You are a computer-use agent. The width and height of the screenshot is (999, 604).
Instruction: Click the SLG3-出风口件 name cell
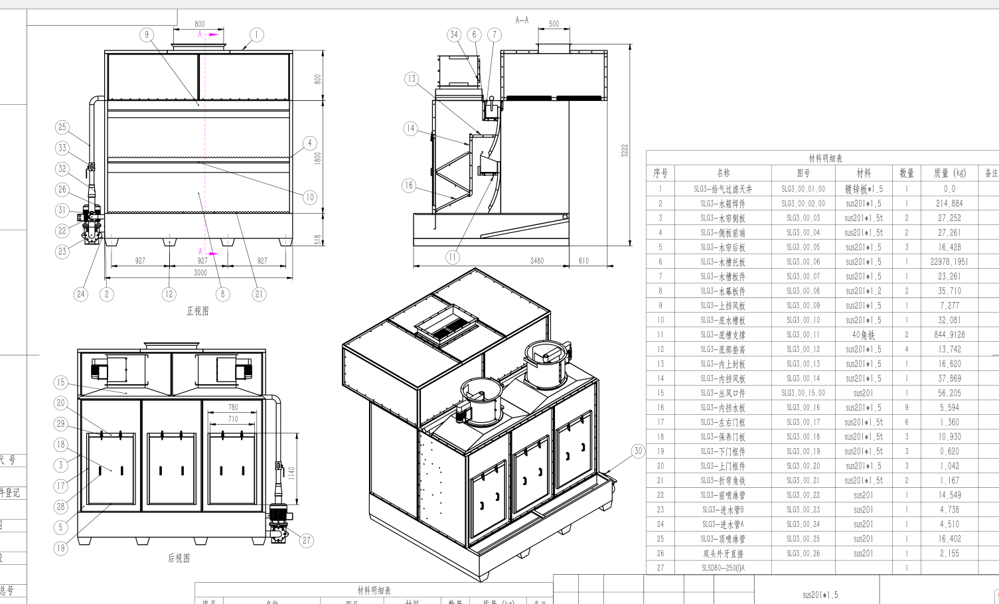click(723, 393)
